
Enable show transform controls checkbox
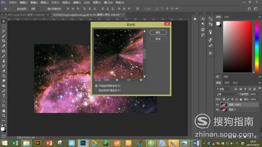(45, 9)
